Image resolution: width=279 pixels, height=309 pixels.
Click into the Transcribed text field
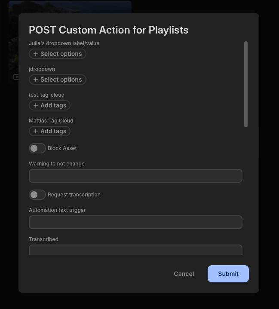point(135,250)
